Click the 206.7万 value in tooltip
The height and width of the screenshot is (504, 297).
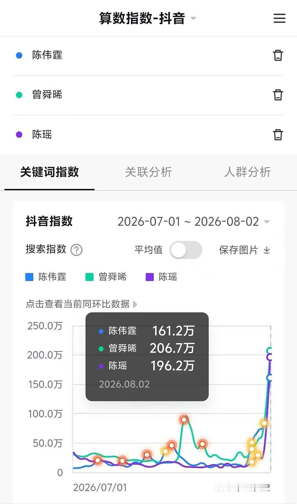(x=172, y=348)
